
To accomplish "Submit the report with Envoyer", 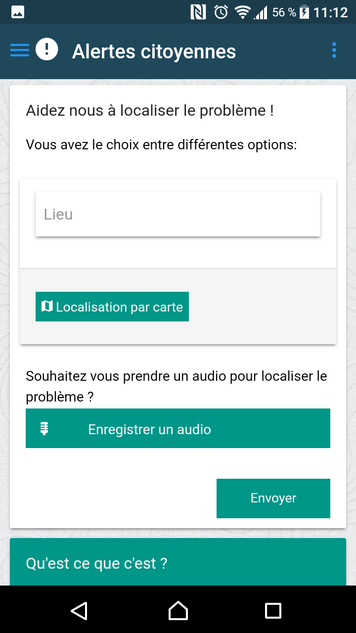I will [273, 498].
